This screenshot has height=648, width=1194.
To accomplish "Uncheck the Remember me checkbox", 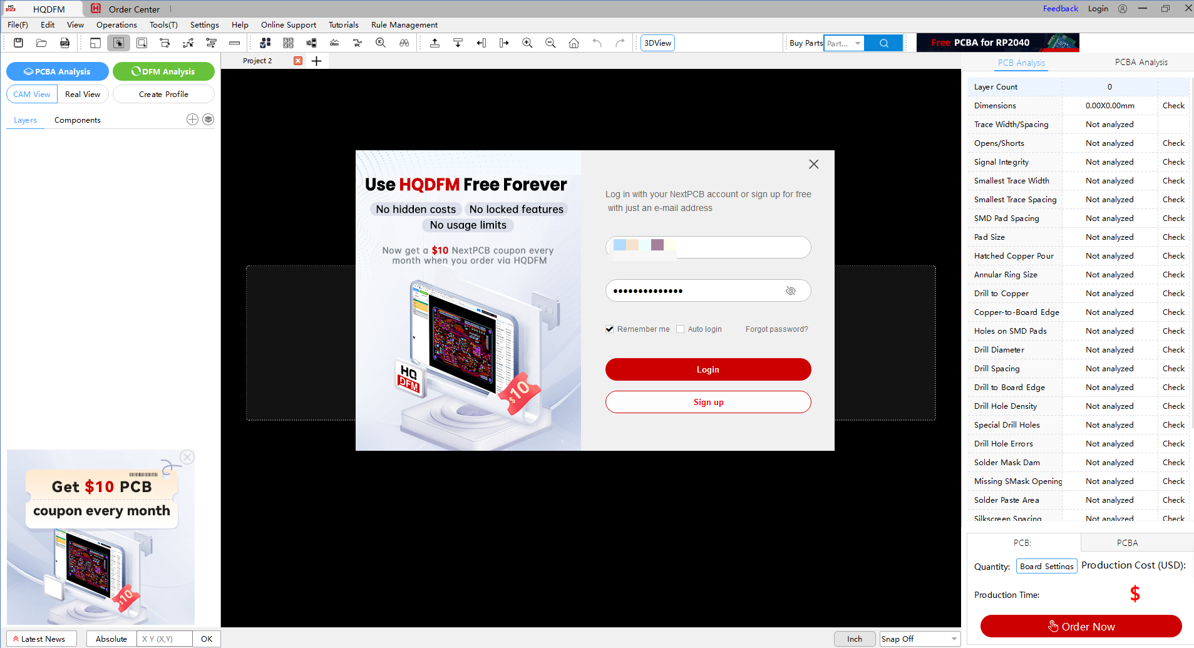I will tap(609, 329).
